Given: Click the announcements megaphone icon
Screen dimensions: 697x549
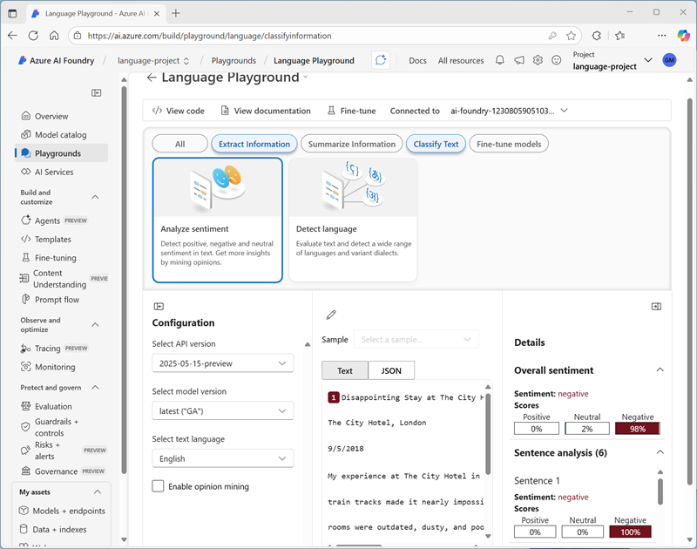Looking at the screenshot, I should pyautogui.click(x=519, y=60).
